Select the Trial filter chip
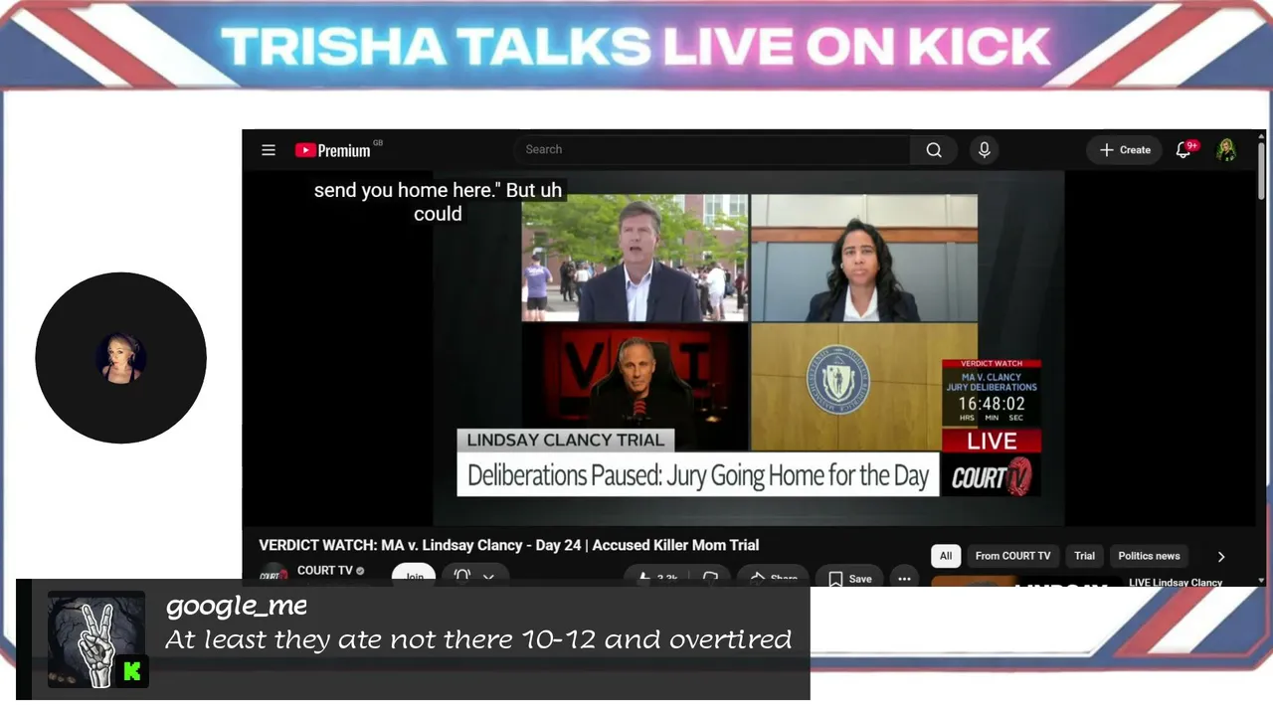Viewport: 1273px width, 716px height. pos(1084,556)
